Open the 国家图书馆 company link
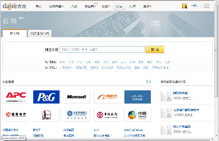Image resolution: width=219 pixels, height=141 pixels. (x=180, y=93)
